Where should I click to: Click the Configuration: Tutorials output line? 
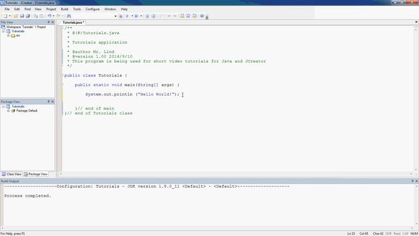click(147, 186)
